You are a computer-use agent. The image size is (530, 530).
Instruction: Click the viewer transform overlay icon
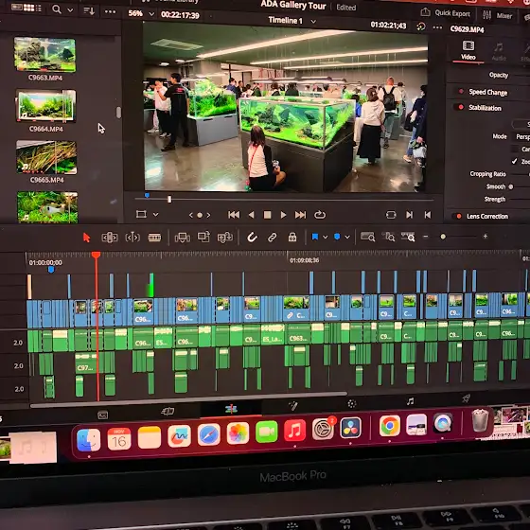141,214
